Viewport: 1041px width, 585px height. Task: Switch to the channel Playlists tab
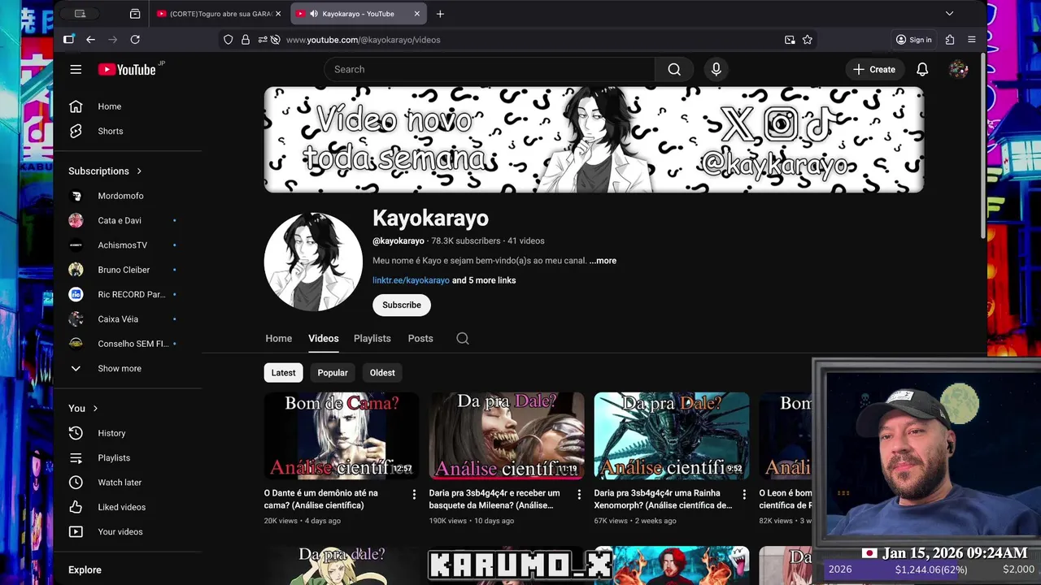click(372, 338)
